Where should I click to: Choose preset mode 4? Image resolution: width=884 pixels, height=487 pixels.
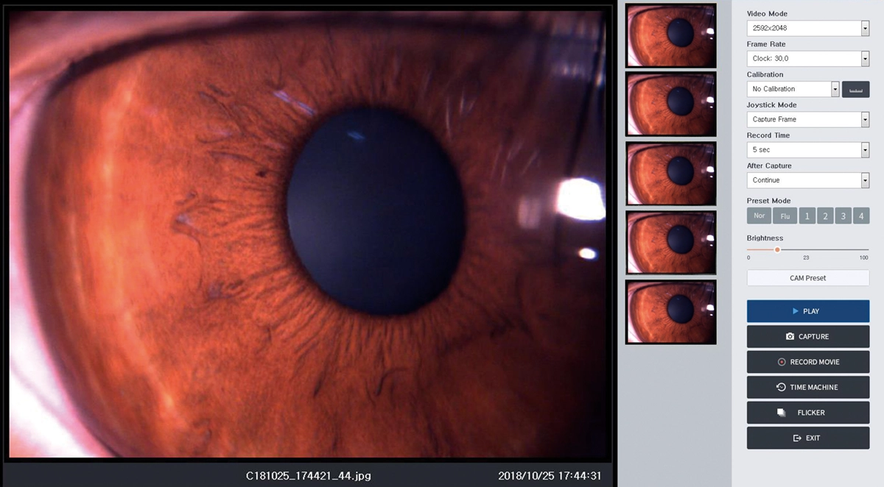[x=860, y=216]
